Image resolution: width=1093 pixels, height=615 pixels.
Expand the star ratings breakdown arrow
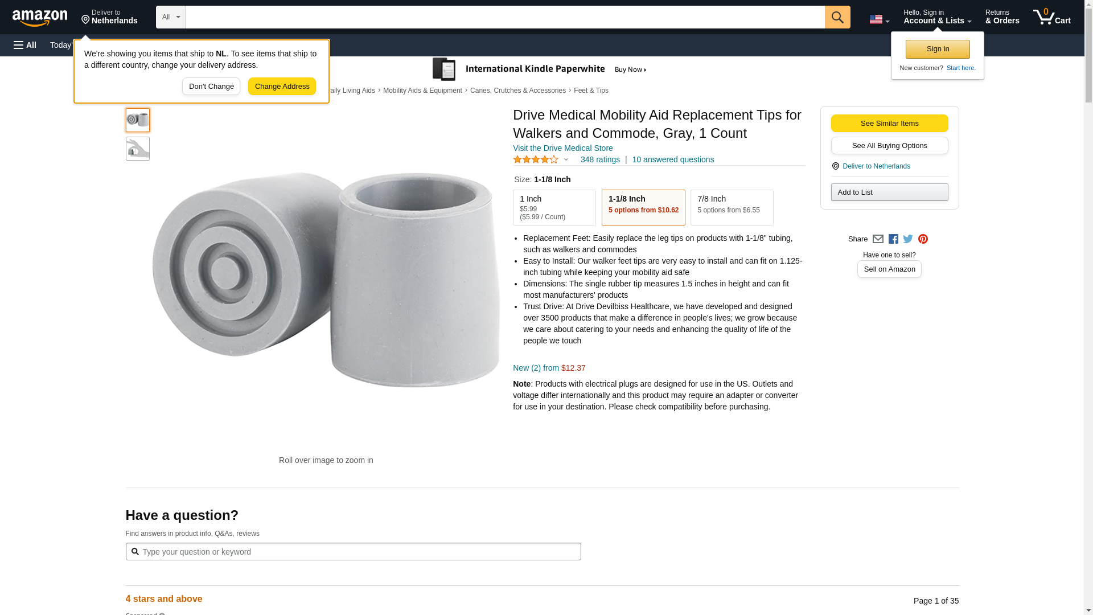566,159
